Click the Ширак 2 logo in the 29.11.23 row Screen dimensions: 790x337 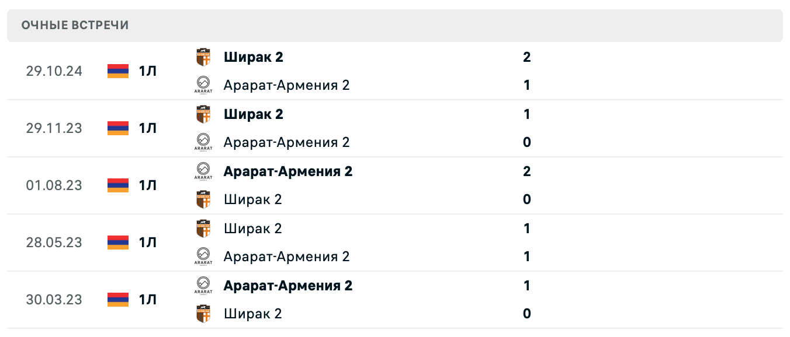tap(204, 114)
